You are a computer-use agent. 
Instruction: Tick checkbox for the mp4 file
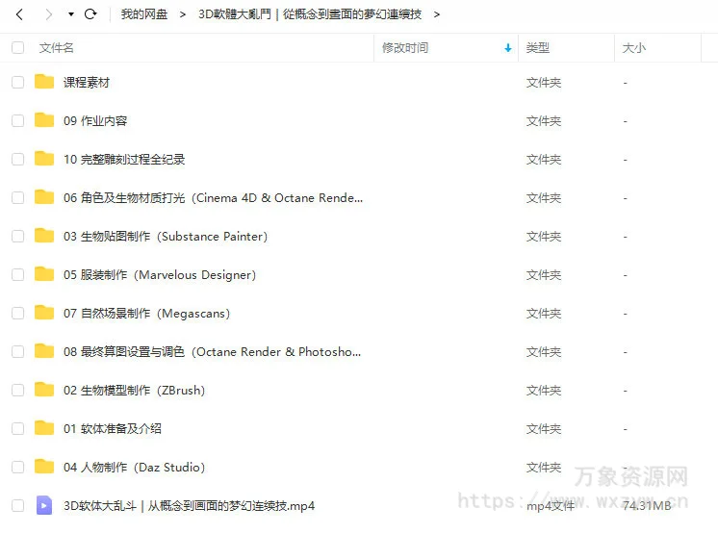(17, 505)
